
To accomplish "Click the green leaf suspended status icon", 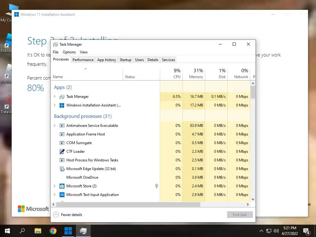I will click(156, 186).
